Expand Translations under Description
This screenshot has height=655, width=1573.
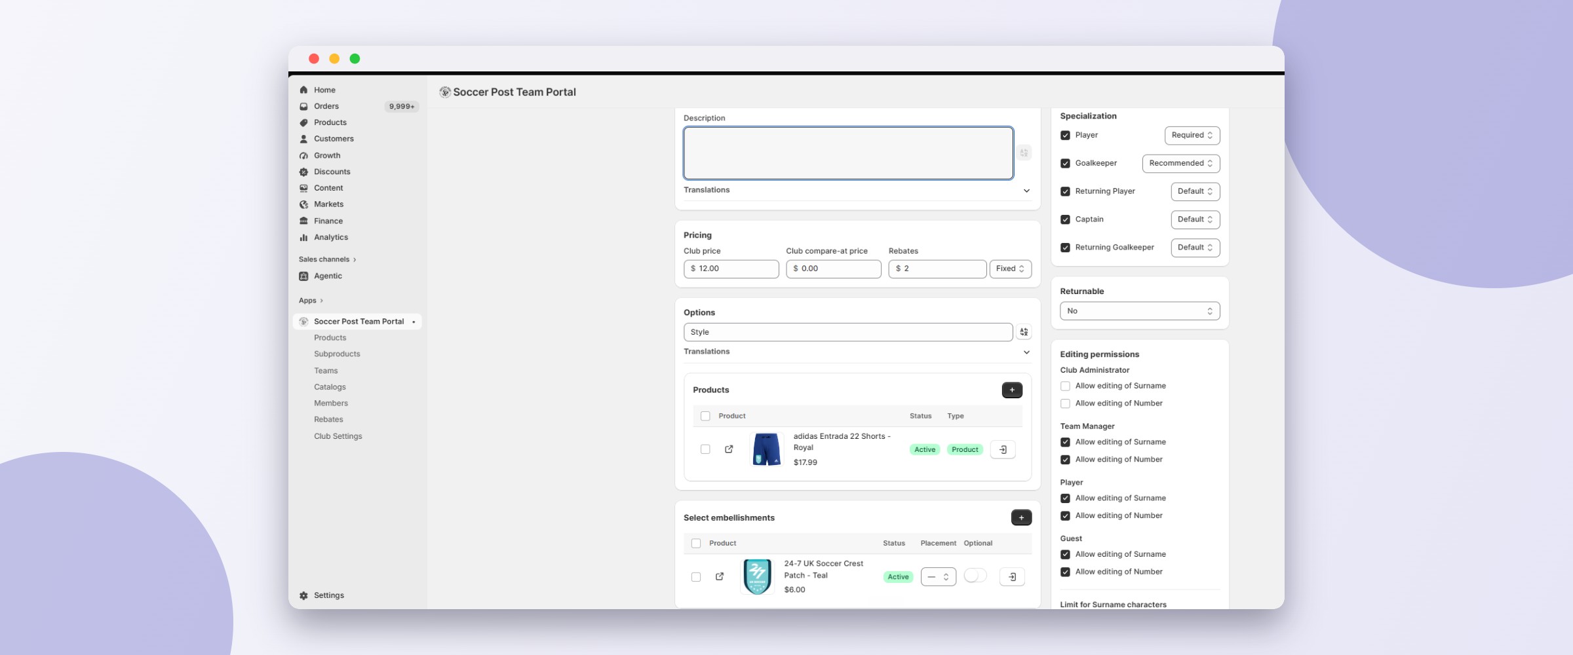pos(857,190)
